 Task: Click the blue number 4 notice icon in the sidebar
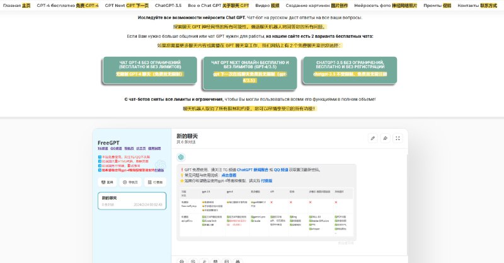pyautogui.click(x=100, y=170)
